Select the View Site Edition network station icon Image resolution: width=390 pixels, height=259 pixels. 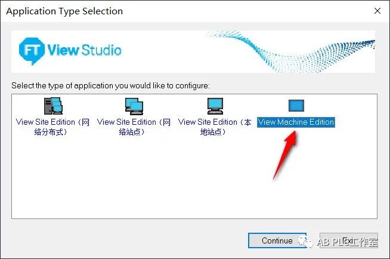pyautogui.click(x=134, y=106)
